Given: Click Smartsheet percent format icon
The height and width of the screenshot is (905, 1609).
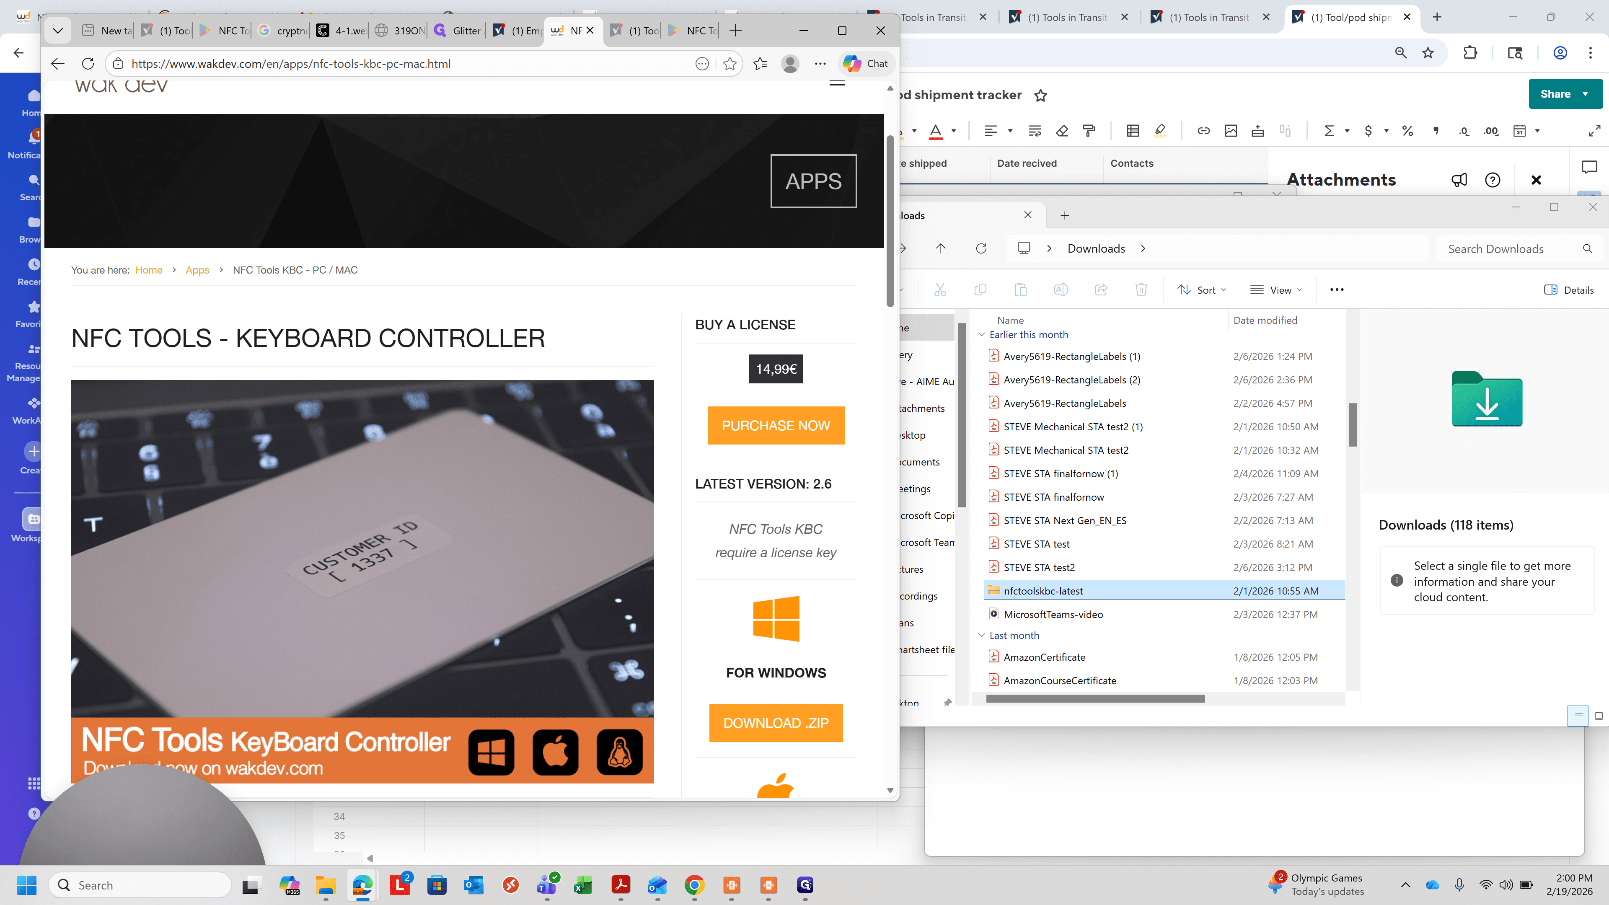Looking at the screenshot, I should 1407,131.
